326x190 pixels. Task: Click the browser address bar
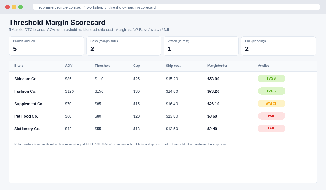pos(176,7)
